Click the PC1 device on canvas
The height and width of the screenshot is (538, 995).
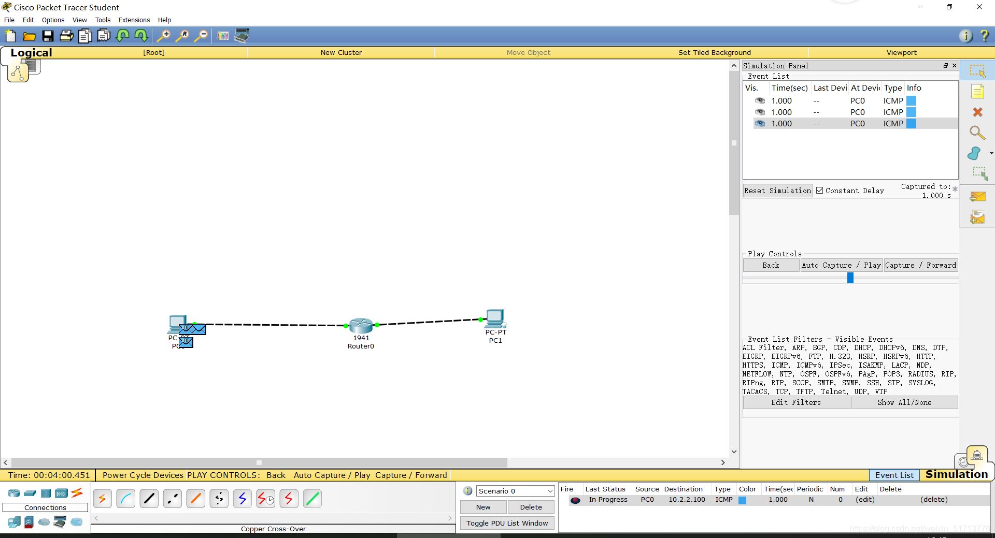pyautogui.click(x=495, y=318)
